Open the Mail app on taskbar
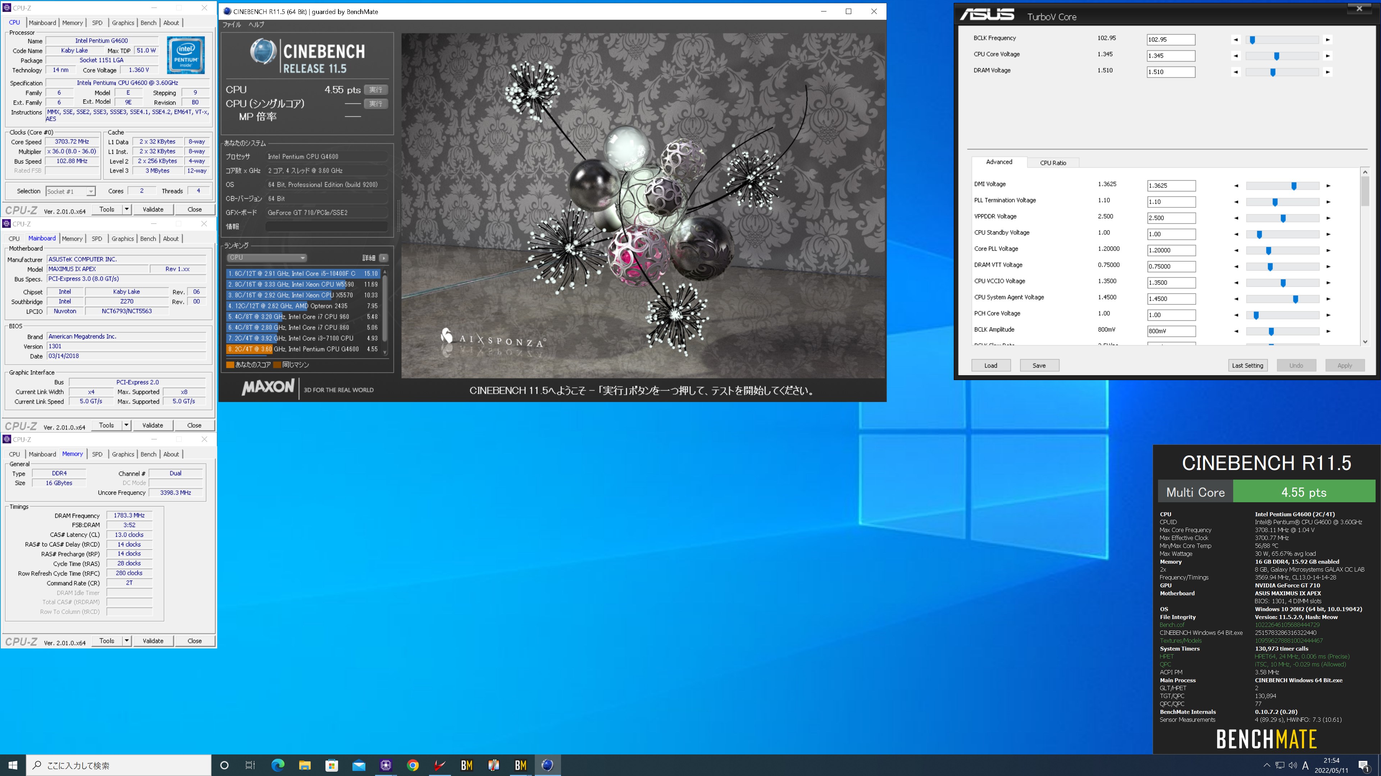The width and height of the screenshot is (1381, 776). point(359,765)
